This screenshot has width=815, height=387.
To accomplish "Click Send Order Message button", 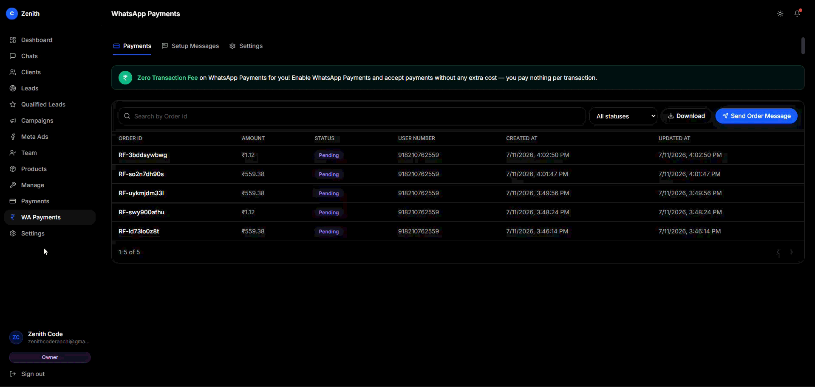I will click(756, 116).
